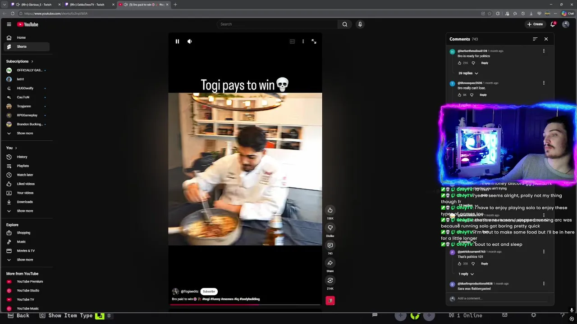The width and height of the screenshot is (577, 324).
Task: Open the Short's three-dot more menu
Action: [x=303, y=41]
